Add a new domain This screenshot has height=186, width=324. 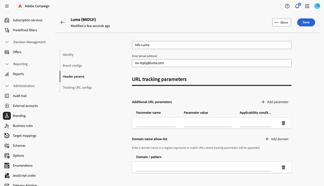tap(276, 139)
